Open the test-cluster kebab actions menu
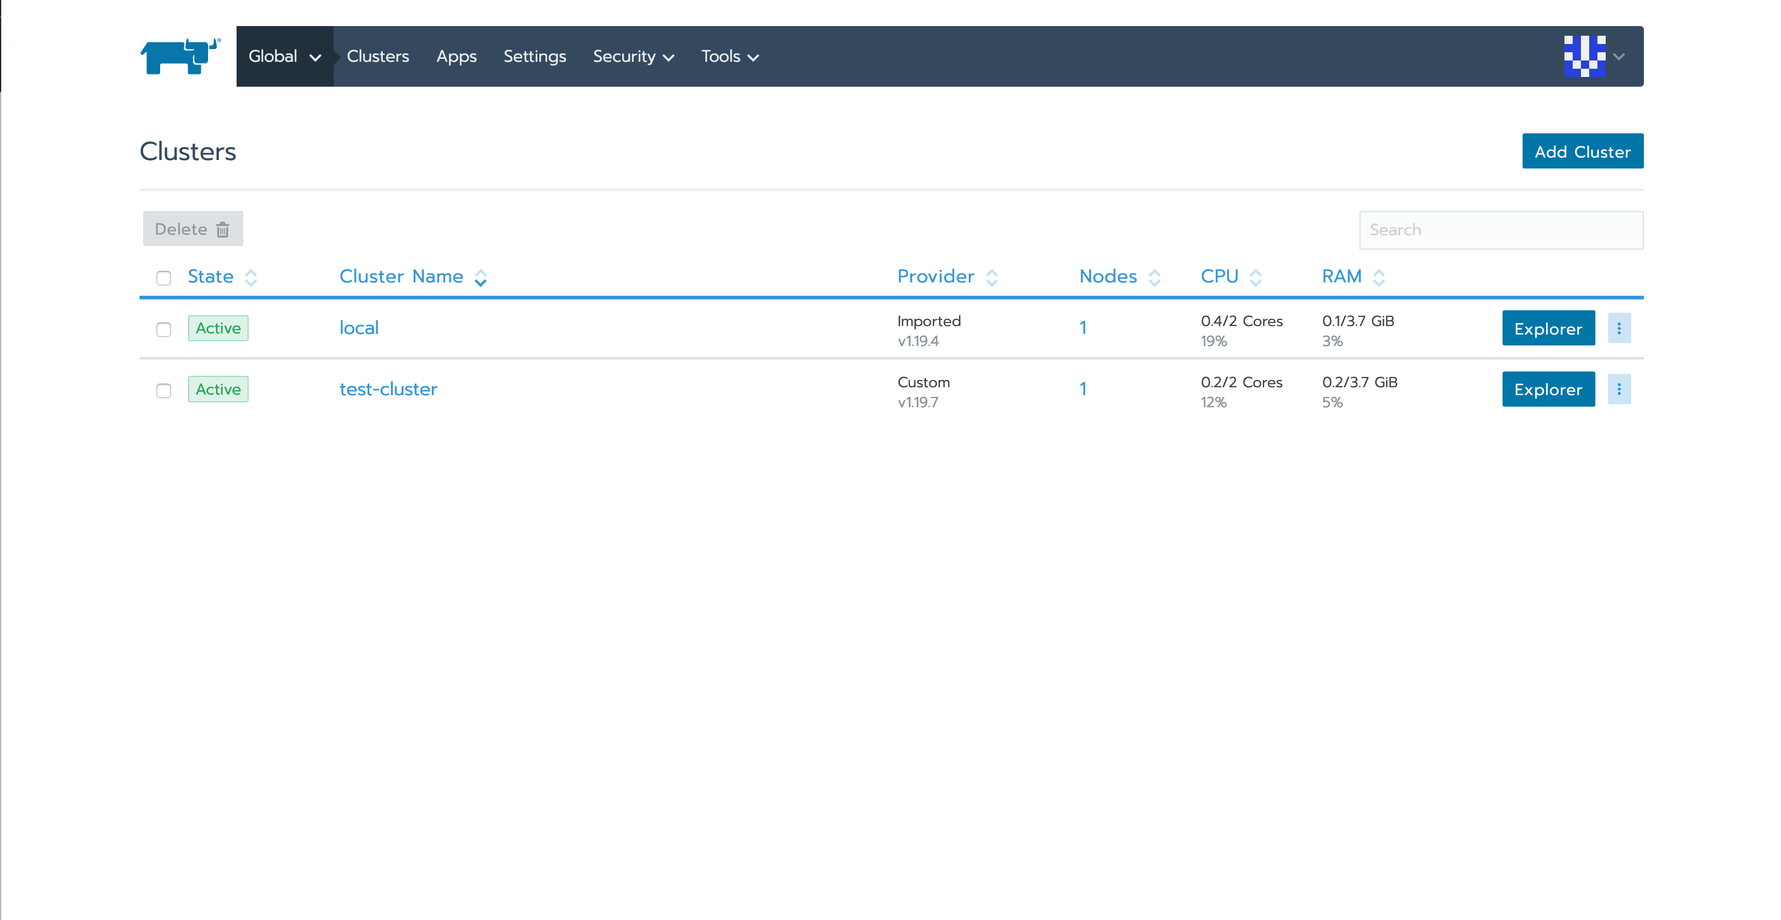The image size is (1781, 920). 1618,389
